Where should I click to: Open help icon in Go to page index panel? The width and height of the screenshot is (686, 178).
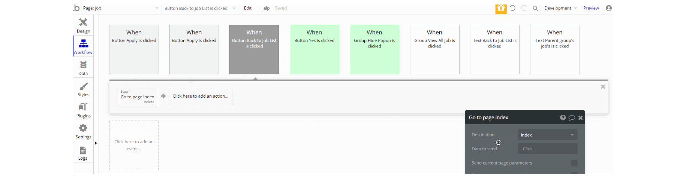pos(563,117)
